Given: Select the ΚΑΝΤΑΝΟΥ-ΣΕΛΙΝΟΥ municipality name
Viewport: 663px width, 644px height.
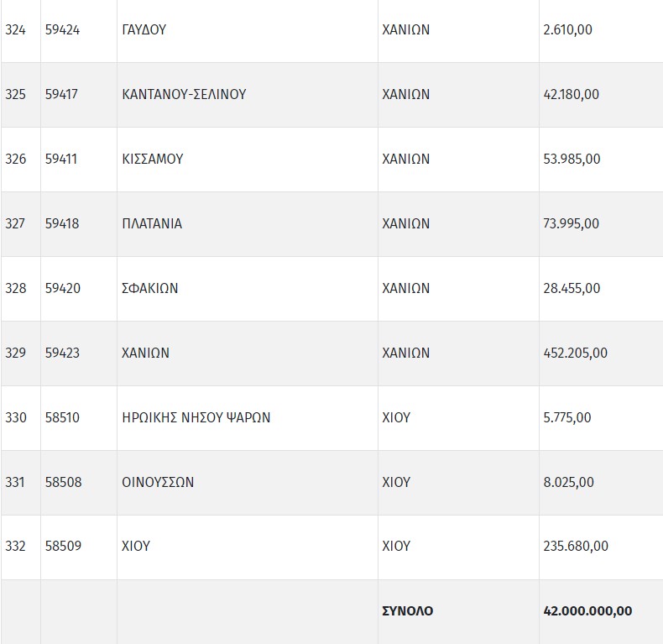Looking at the screenshot, I should pyautogui.click(x=184, y=95).
